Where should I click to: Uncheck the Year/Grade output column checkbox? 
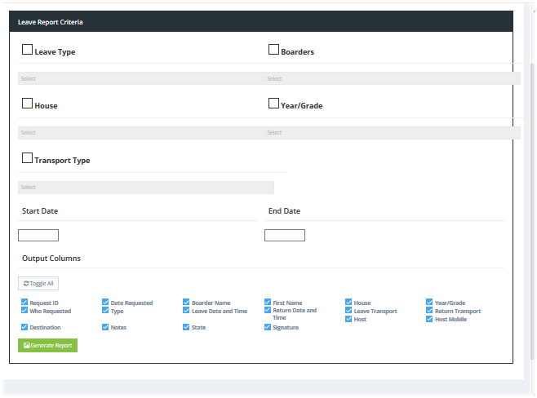[x=429, y=303]
